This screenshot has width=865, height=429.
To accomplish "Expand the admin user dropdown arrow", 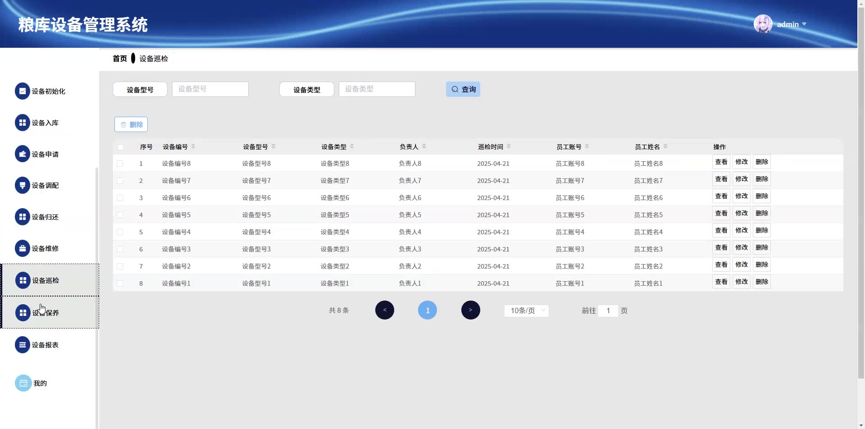I will (x=804, y=24).
